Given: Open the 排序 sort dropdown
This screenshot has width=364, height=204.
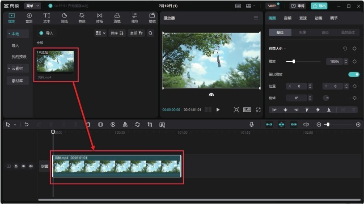Looking at the screenshot, I should click(x=118, y=33).
